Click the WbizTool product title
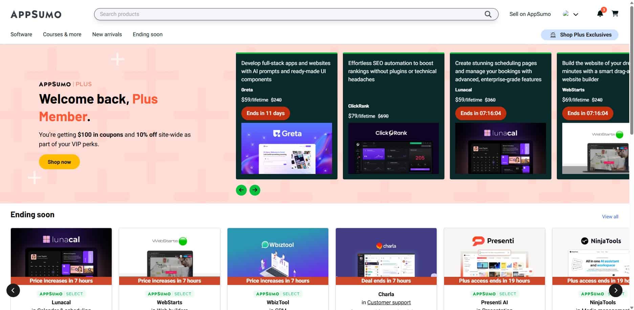This screenshot has height=310, width=634. tap(278, 303)
